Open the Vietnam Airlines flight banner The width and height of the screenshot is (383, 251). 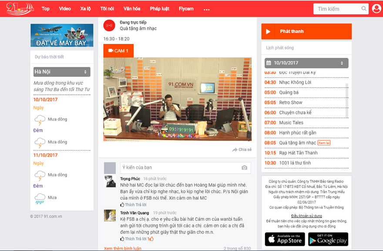(62, 35)
